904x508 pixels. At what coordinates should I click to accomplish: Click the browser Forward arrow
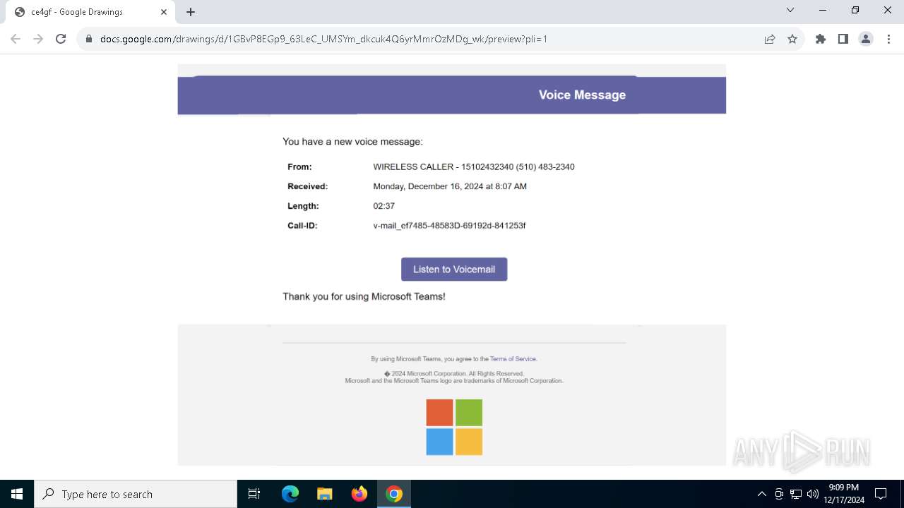pos(38,39)
